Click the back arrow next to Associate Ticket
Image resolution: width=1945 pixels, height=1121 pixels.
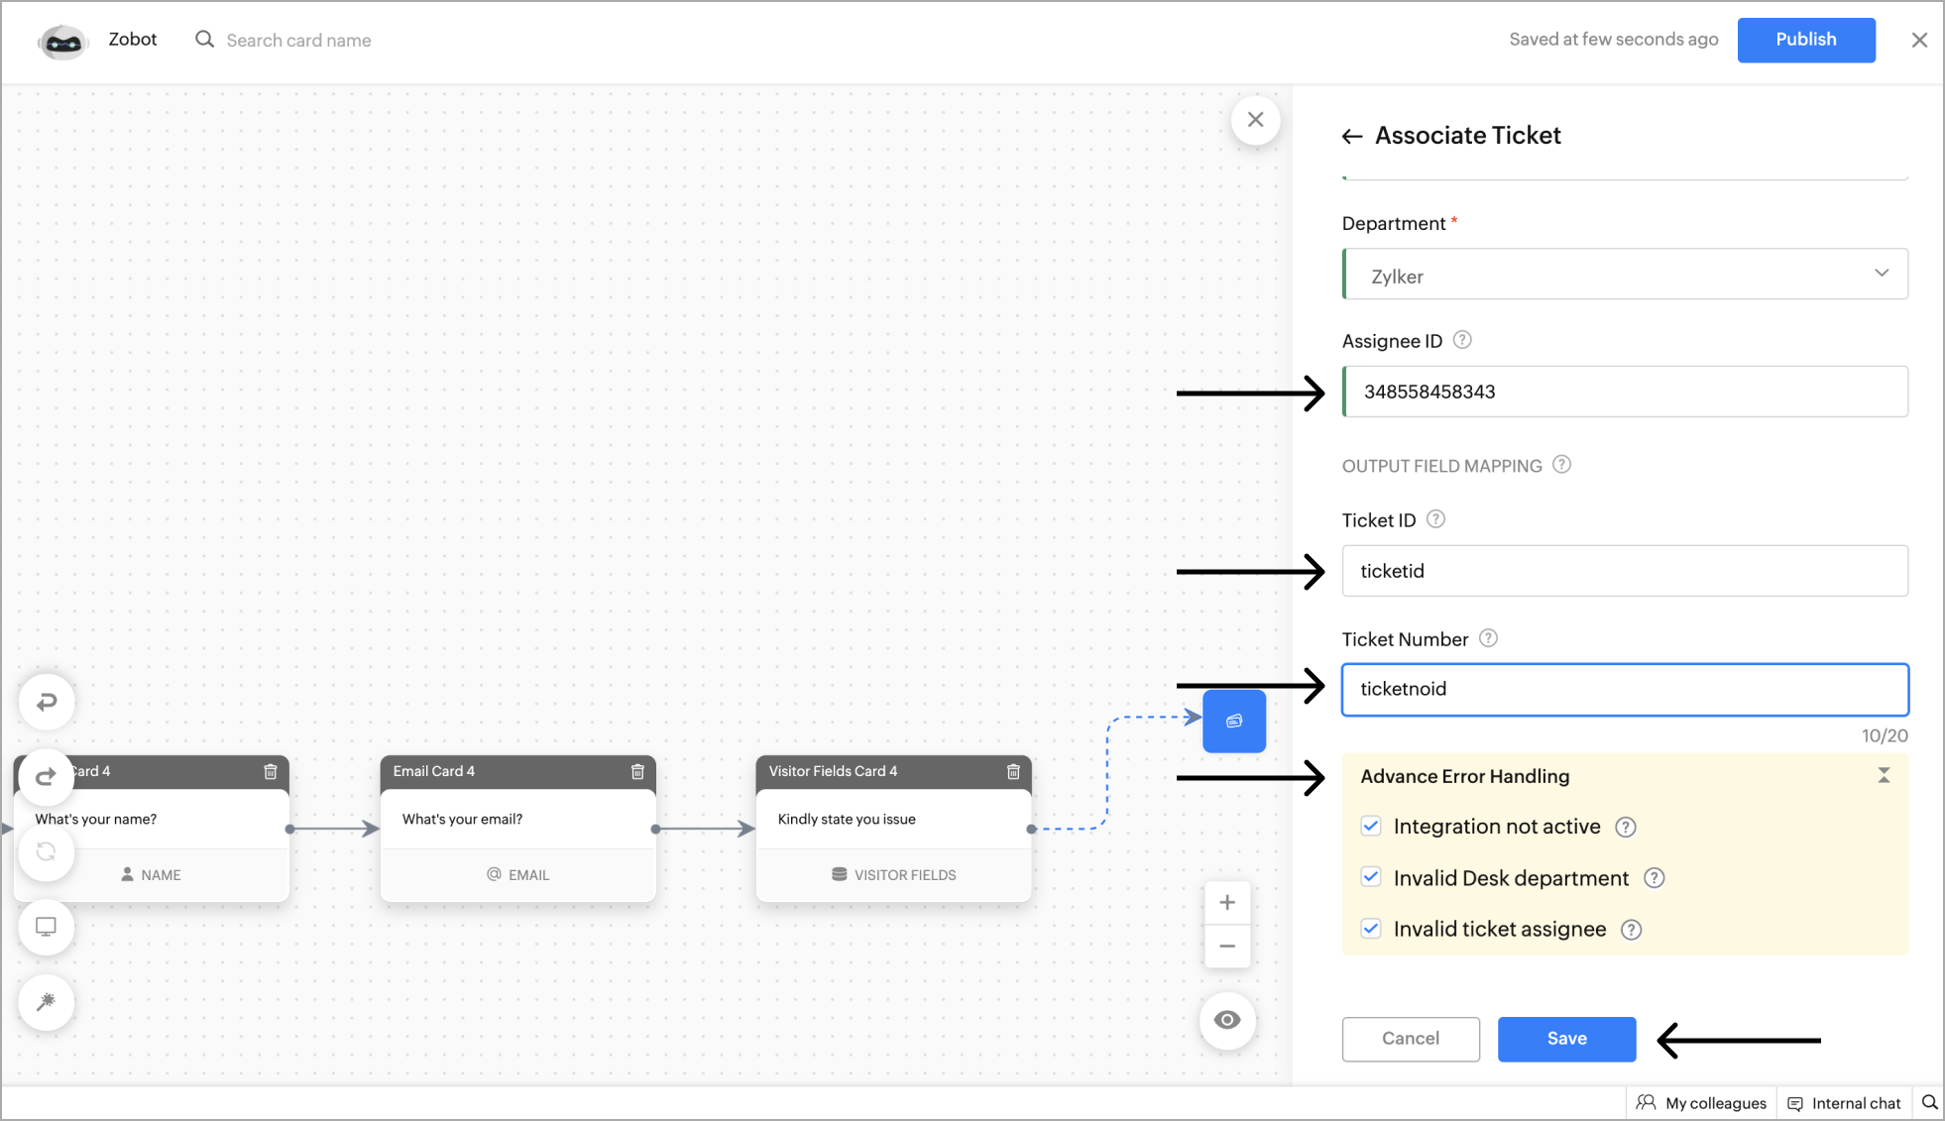1353,136
